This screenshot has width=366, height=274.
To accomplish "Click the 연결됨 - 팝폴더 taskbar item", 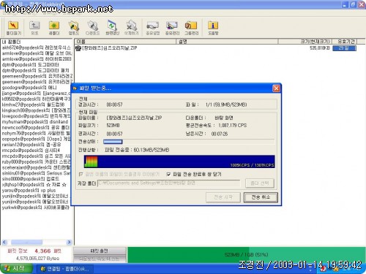I will point(64,269).
